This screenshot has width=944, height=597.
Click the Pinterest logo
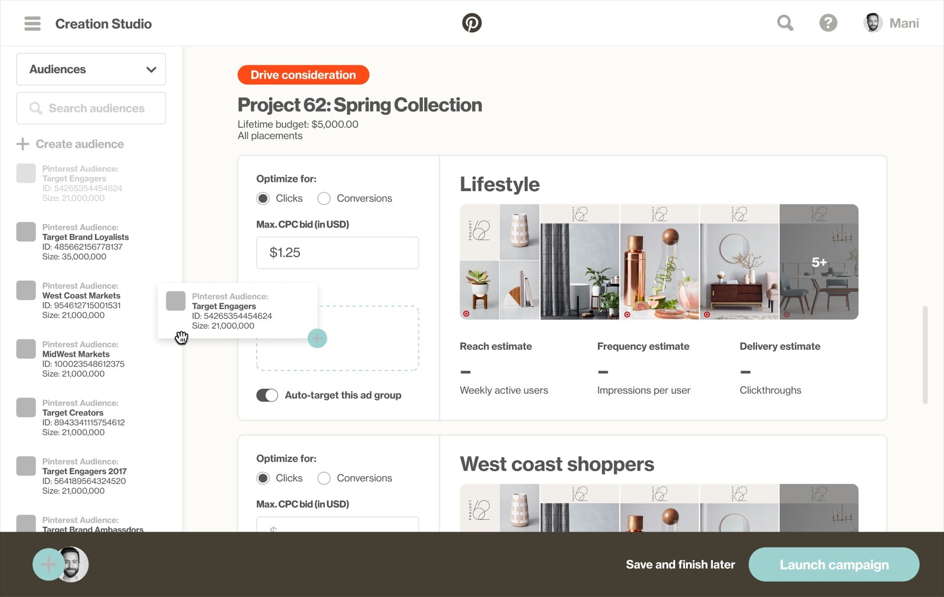pyautogui.click(x=472, y=23)
